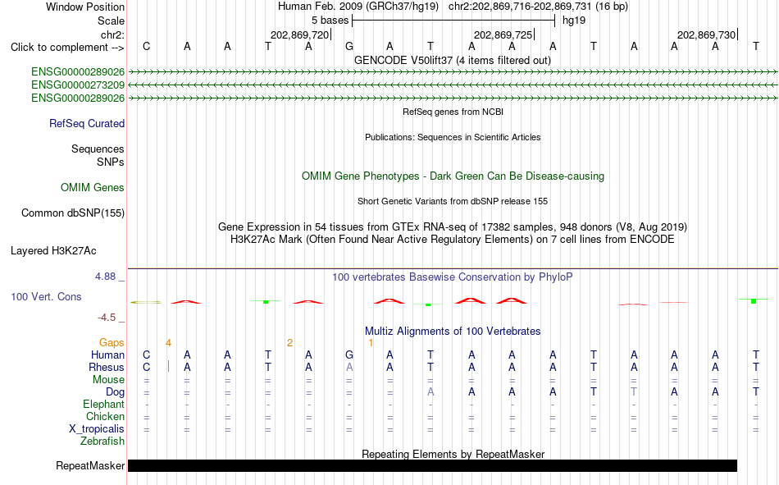
Task: Select the ENSG00000273209 gene label
Action: coord(78,85)
